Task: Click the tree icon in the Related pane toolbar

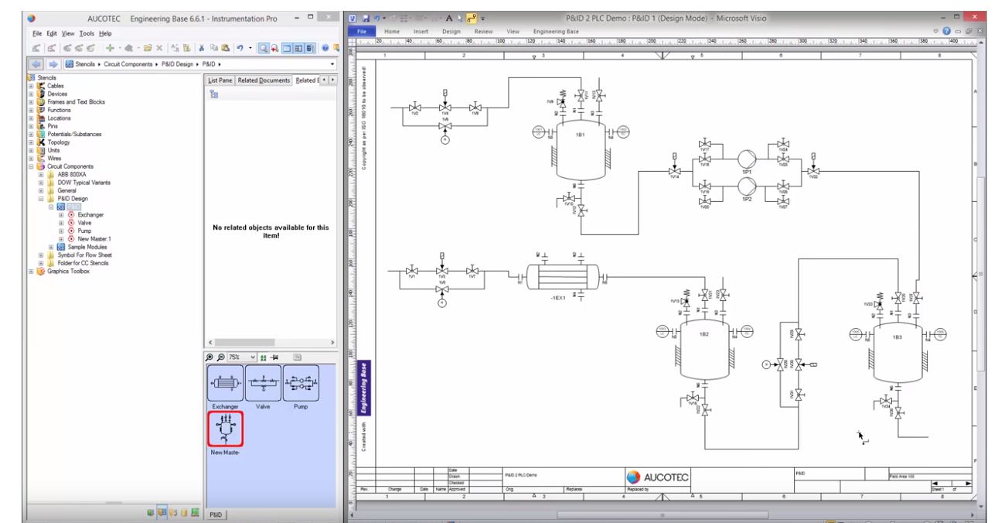Action: tap(214, 93)
